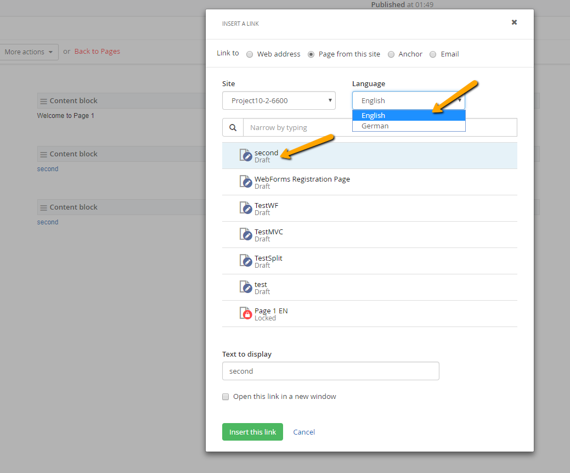Viewport: 570px width, 473px height.
Task: Click the locked Page 1 EN icon
Action: (x=246, y=313)
